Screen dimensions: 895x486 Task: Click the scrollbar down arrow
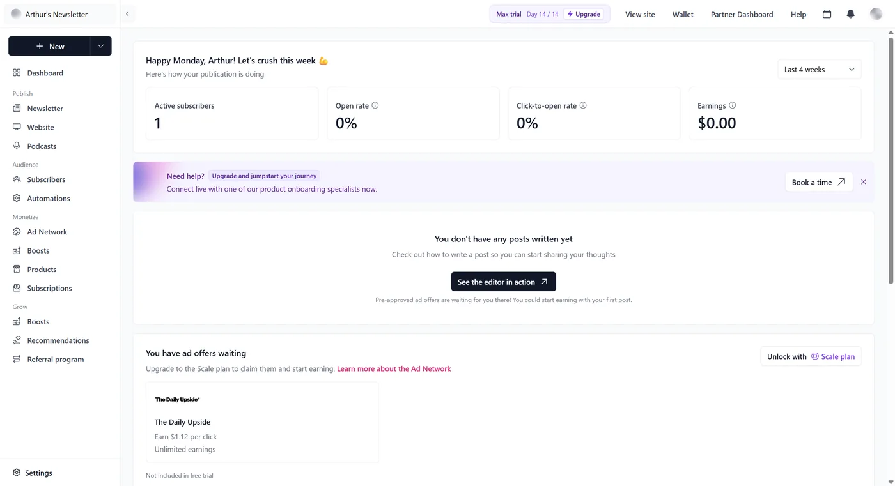(891, 482)
